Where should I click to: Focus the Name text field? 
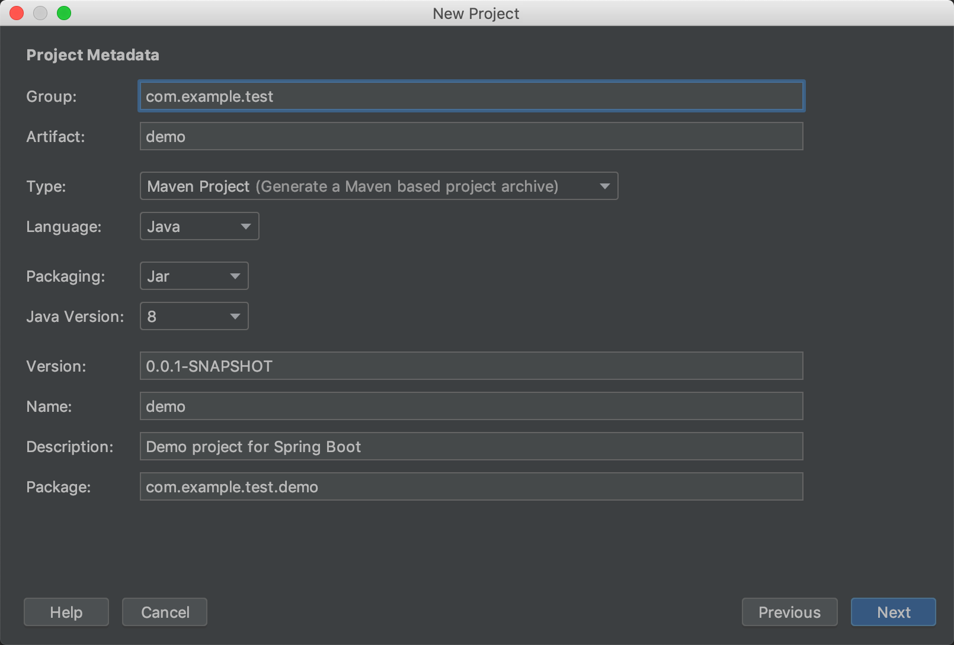click(x=471, y=407)
